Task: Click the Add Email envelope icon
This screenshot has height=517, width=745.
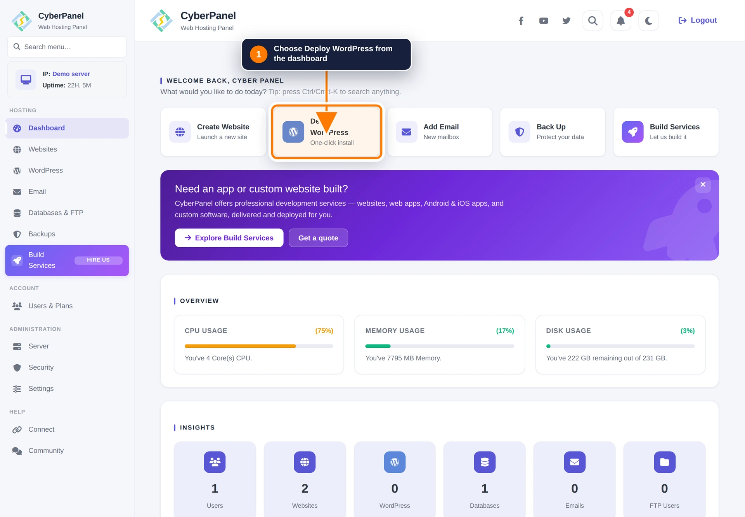Action: (x=406, y=132)
